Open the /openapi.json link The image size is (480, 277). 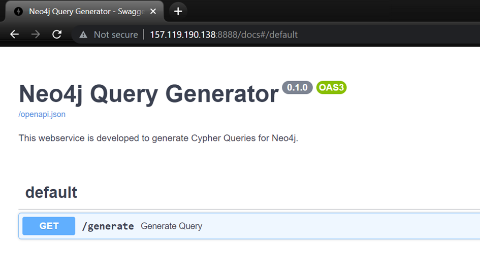tap(42, 114)
